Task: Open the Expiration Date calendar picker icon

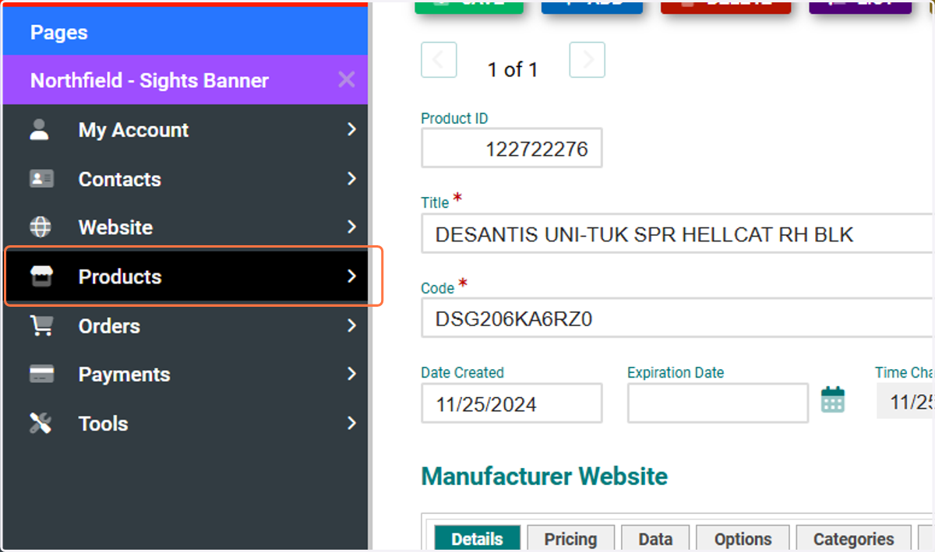Action: [x=833, y=400]
